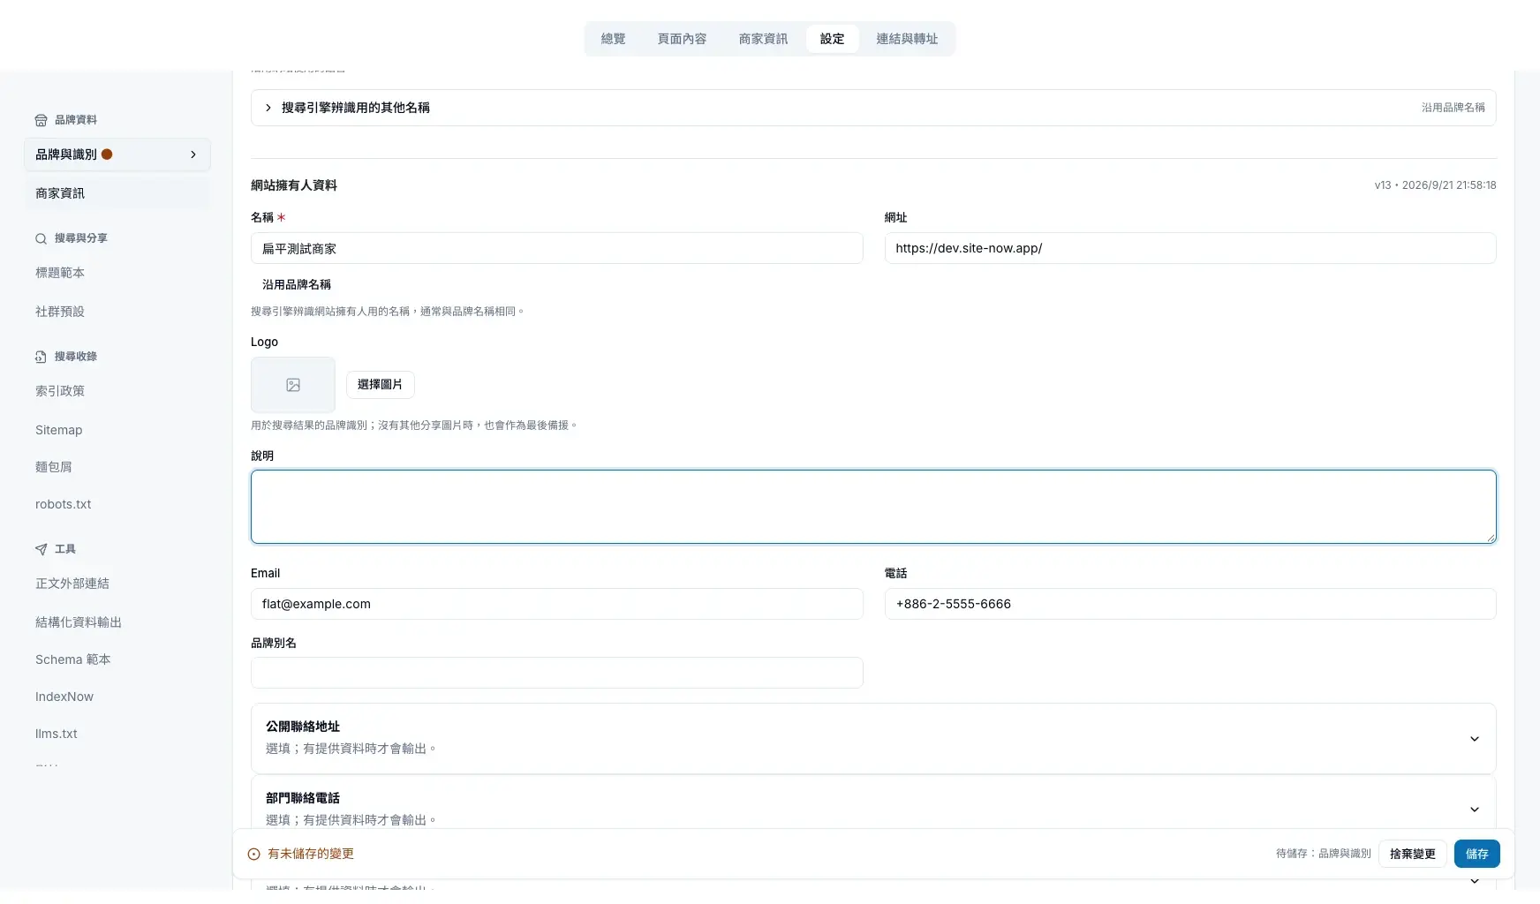Click the 搜尋收錄 document icon
1540x904 pixels.
point(41,357)
